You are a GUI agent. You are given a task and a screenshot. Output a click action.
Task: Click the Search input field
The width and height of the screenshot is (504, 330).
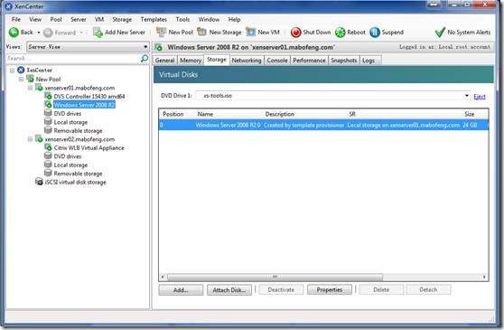(73, 58)
